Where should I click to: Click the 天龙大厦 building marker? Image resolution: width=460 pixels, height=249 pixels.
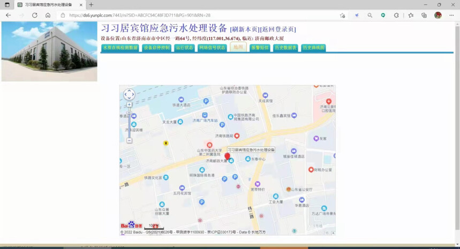180,122
